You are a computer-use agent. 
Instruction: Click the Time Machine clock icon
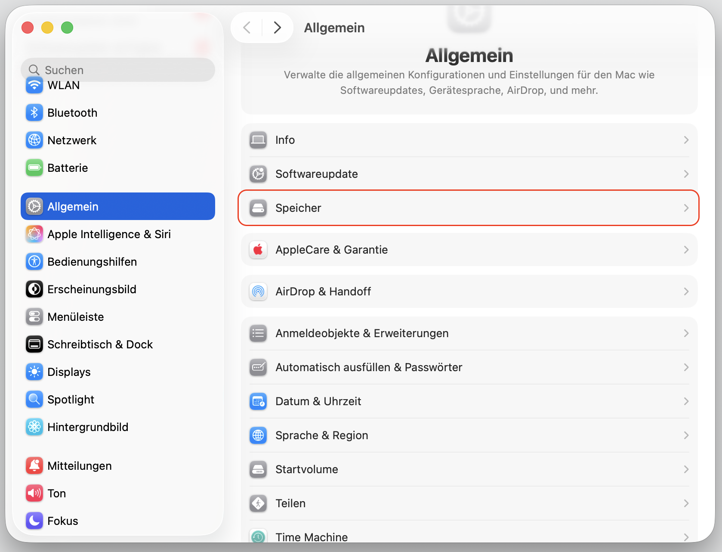pyautogui.click(x=258, y=536)
